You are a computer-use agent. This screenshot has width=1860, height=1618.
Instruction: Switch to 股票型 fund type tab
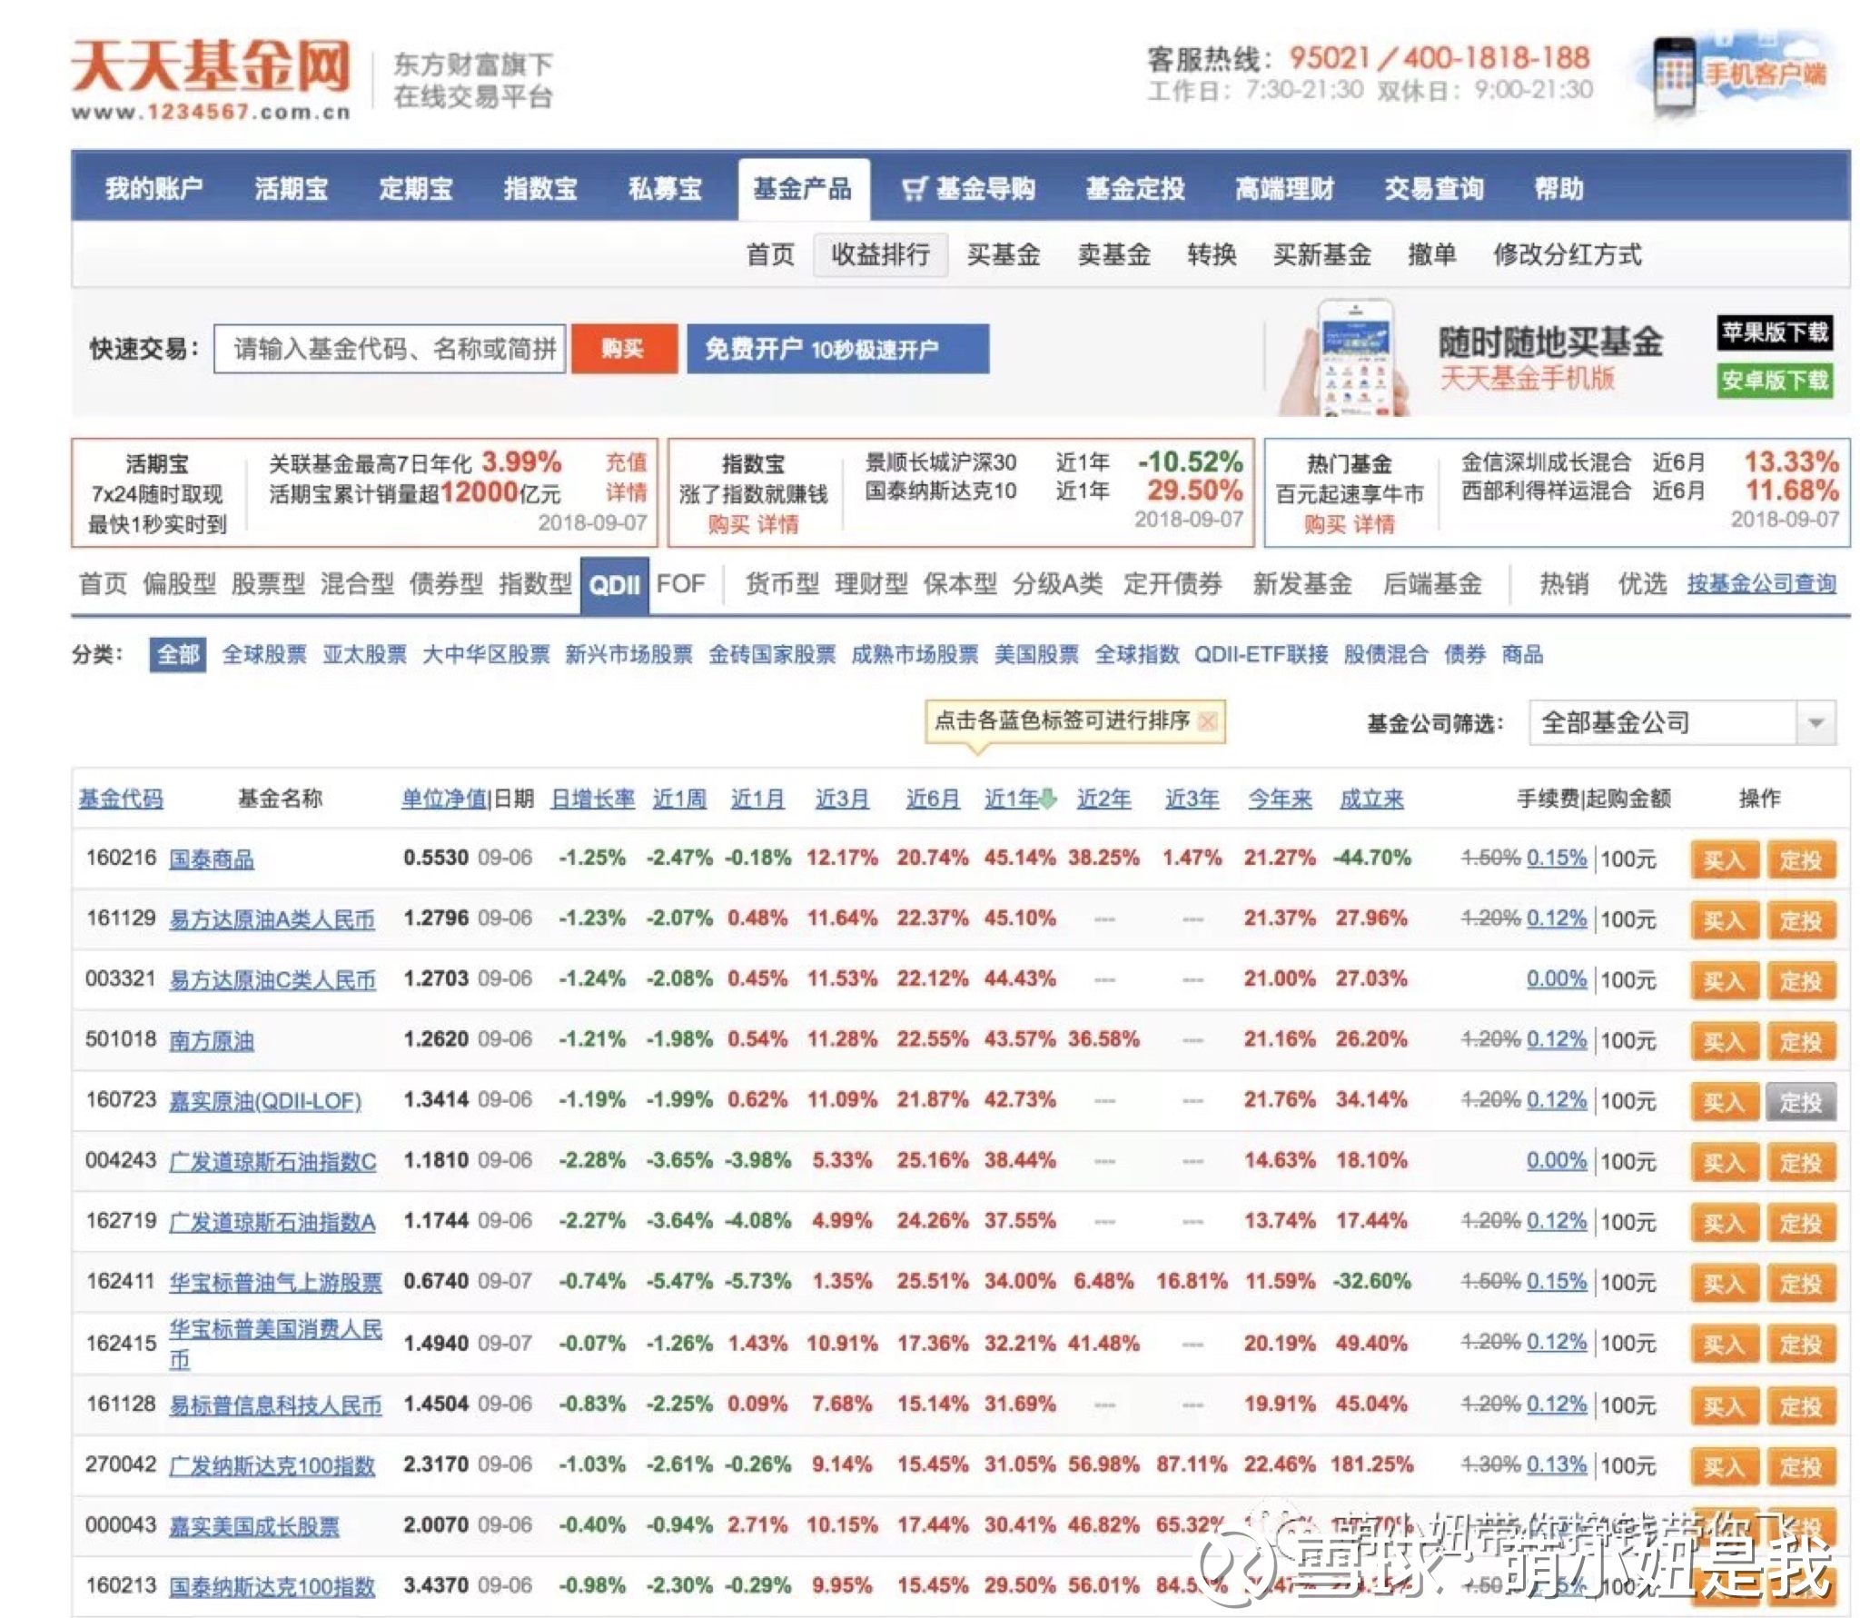pos(268,583)
